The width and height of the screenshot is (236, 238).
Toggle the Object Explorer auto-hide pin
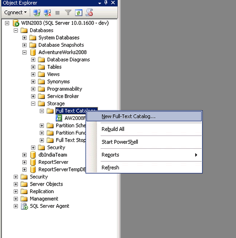[106, 2]
